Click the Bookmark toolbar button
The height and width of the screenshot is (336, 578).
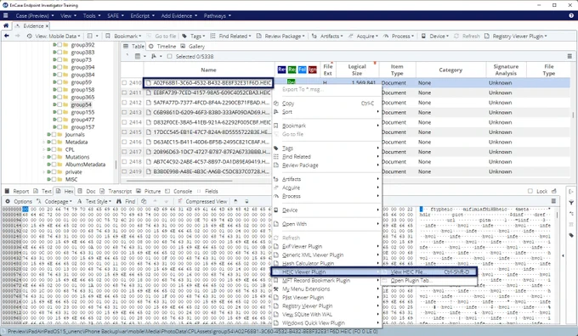click(123, 36)
